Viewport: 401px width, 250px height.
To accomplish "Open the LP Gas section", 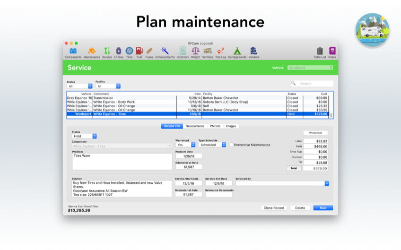I will point(118,51).
